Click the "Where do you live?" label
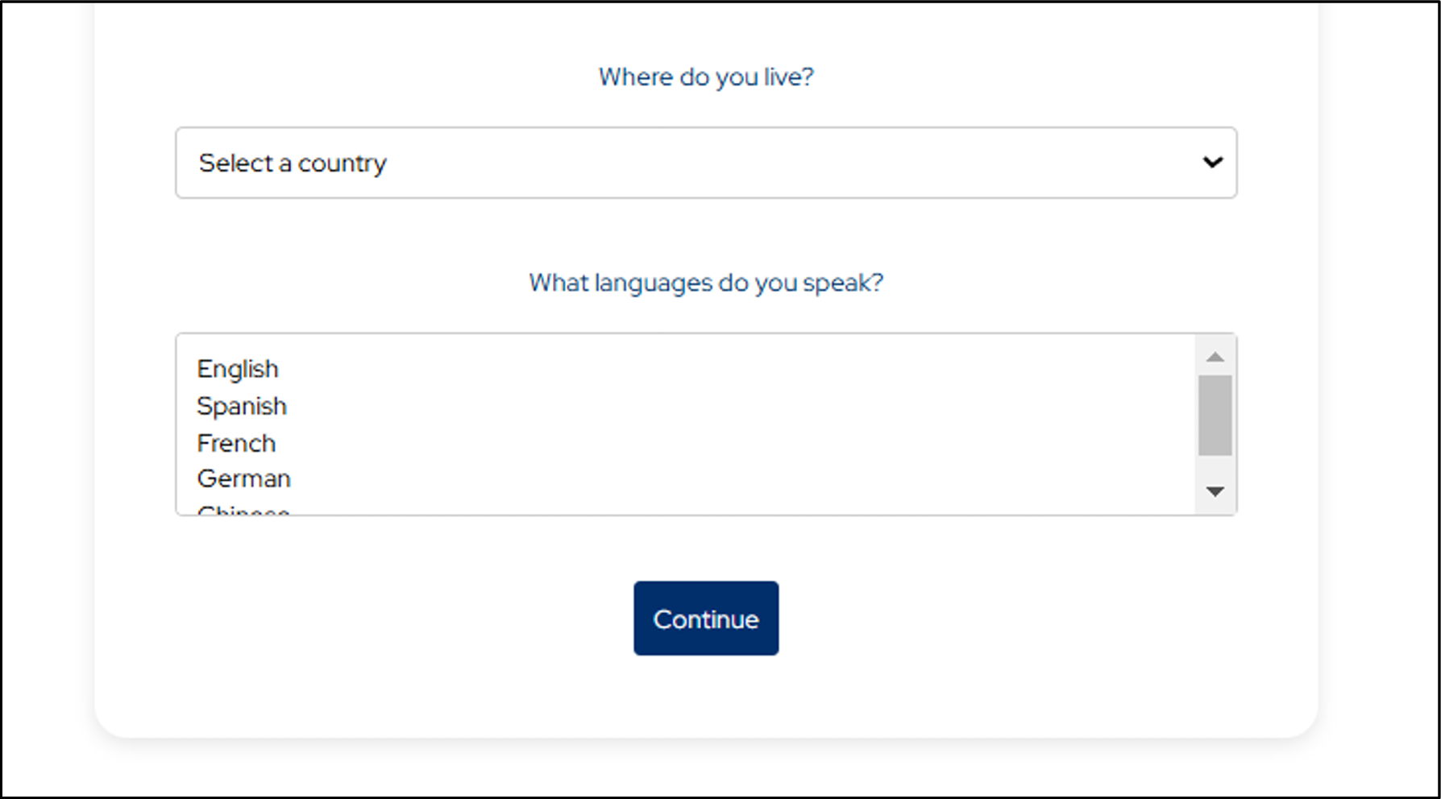 (x=706, y=77)
